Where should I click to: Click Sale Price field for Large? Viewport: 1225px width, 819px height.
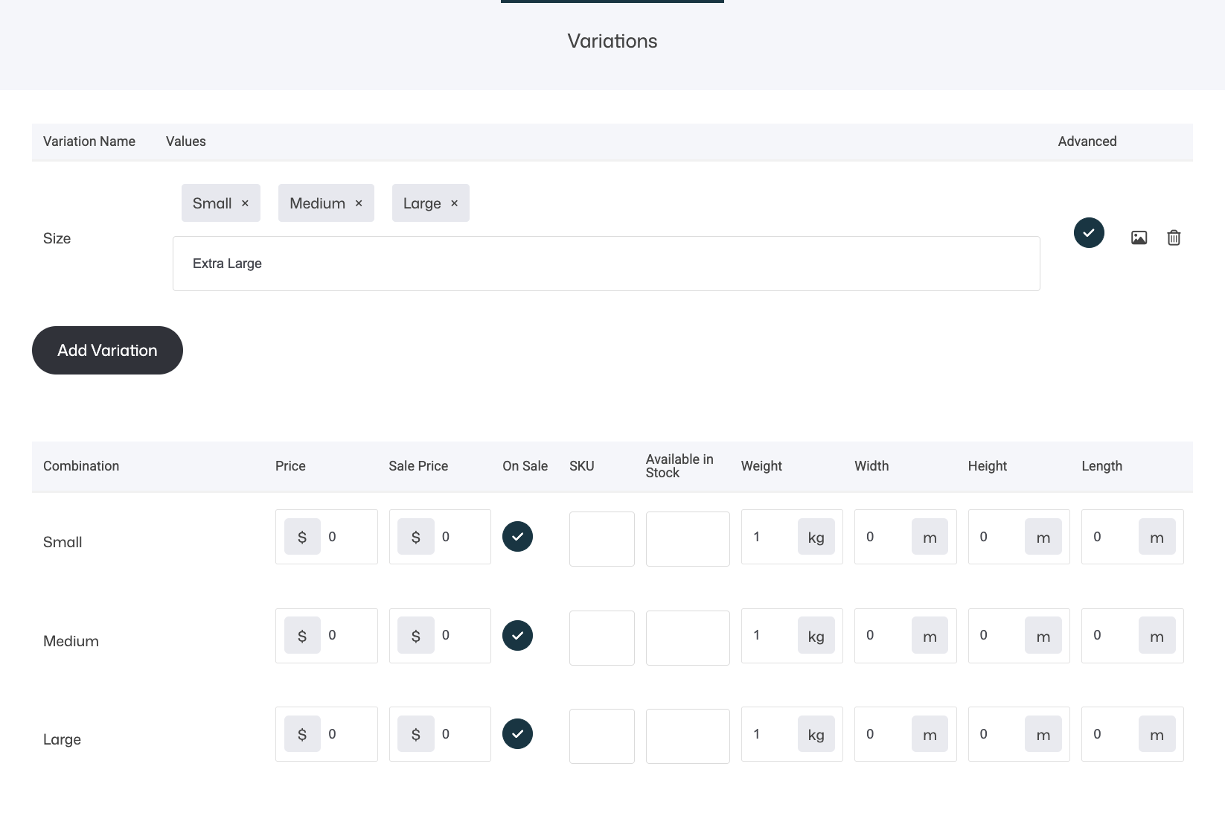[440, 734]
